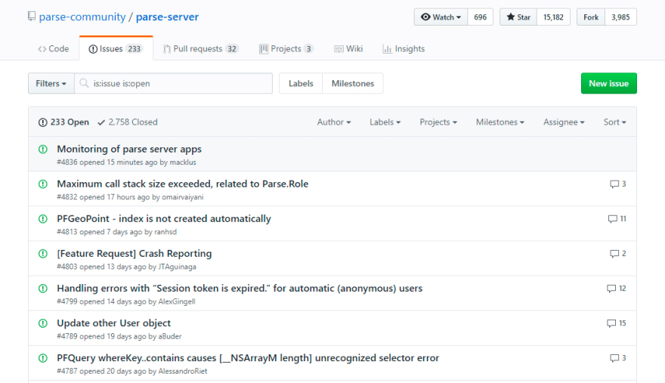Expand the Filters dropdown
Image resolution: width=665 pixels, height=383 pixels.
pos(51,83)
